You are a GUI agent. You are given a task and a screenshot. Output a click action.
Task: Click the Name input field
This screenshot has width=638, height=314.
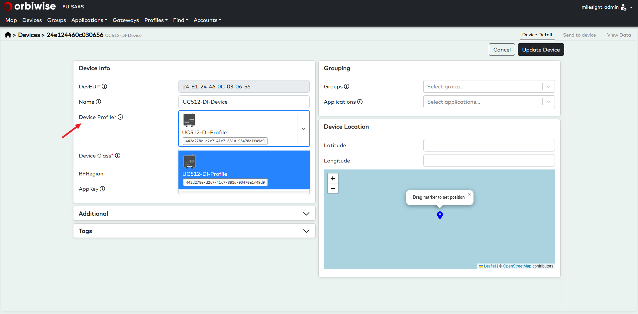[244, 102]
